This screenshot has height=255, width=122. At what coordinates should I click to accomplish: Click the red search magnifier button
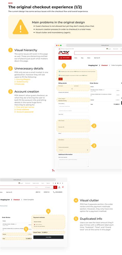(56, 187)
